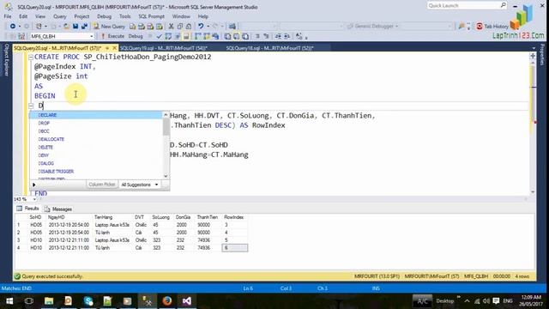Open the File menu
Image resolution: width=549 pixels, height=309 pixels.
(8, 16)
